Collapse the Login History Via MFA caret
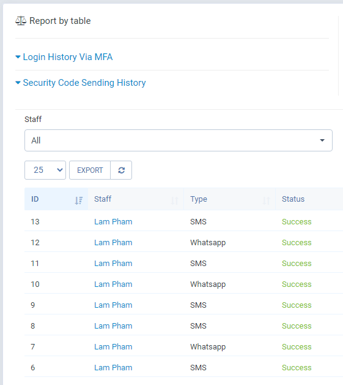This screenshot has height=385, width=343. [x=18, y=57]
